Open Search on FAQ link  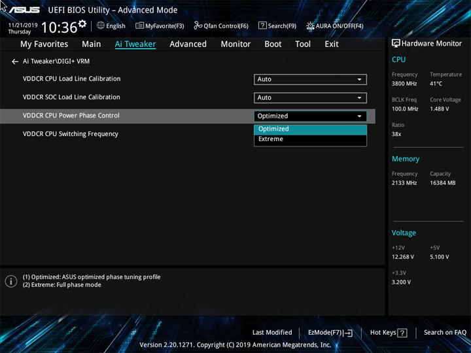pyautogui.click(x=445, y=333)
